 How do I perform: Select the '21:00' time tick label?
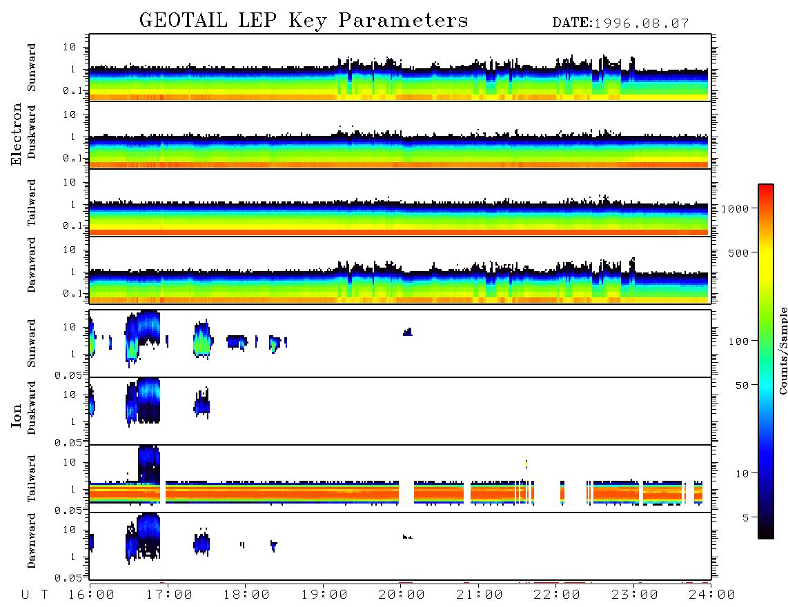(480, 595)
